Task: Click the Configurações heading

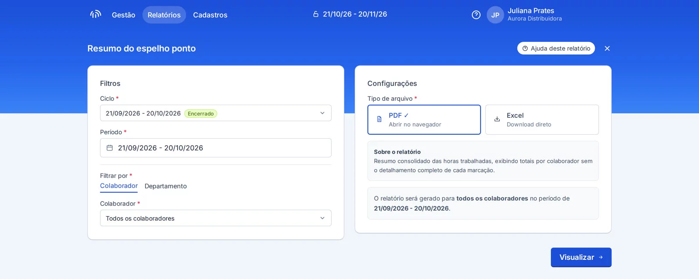Action: click(392, 83)
